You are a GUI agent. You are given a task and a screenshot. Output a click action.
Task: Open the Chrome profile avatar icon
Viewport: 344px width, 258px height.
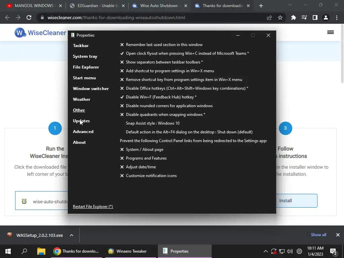coord(326,17)
